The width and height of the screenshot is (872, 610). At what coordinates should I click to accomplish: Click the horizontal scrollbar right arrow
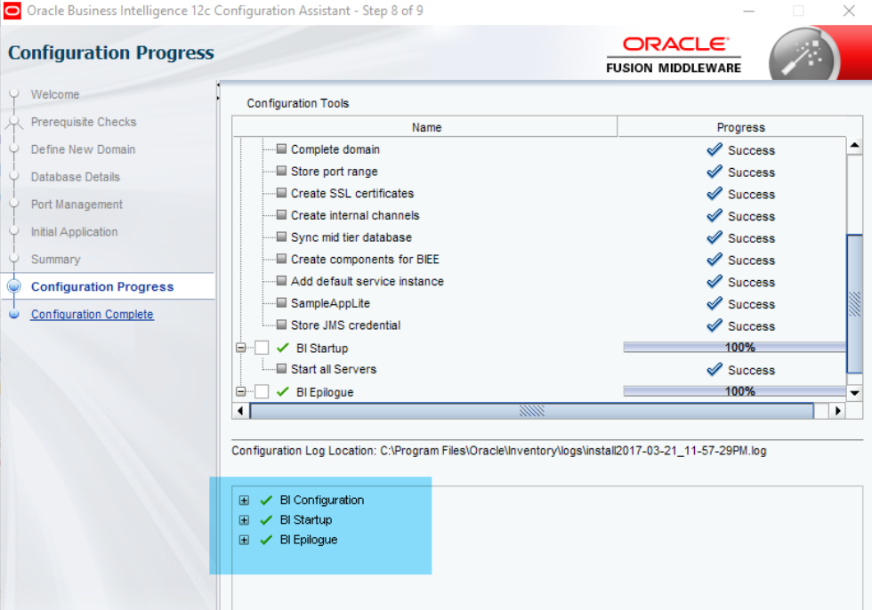coord(837,411)
